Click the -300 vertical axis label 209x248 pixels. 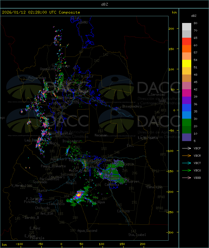(x=170, y=232)
